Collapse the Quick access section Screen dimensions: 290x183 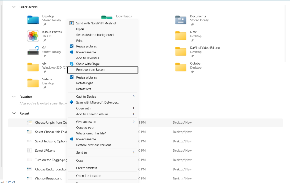pos(14,7)
